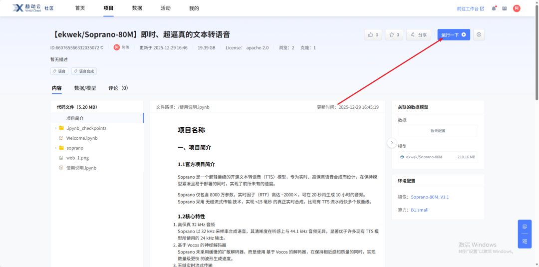Click the Welcome.ipynb notebook file icon

click(x=61, y=138)
